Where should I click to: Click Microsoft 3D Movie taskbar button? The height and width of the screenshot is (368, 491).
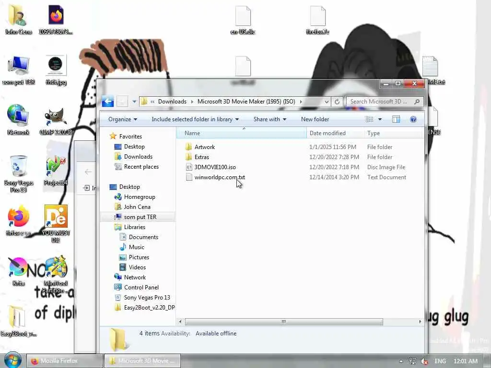point(142,361)
